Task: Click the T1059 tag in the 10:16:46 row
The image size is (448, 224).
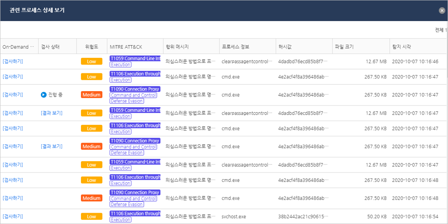Action: (x=135, y=59)
